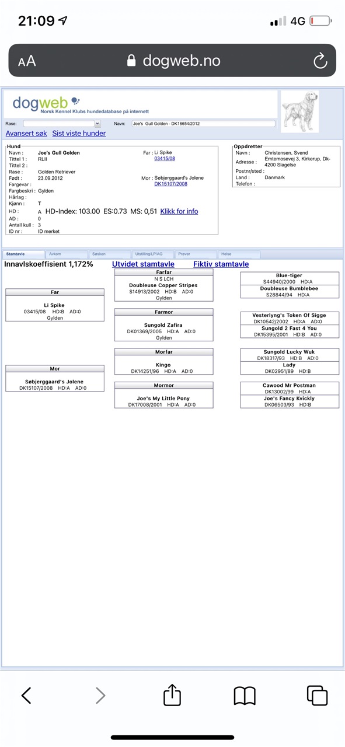The height and width of the screenshot is (747, 345).
Task: Click Vesterlyng's Token Of Sigge entry
Action: 290,315
